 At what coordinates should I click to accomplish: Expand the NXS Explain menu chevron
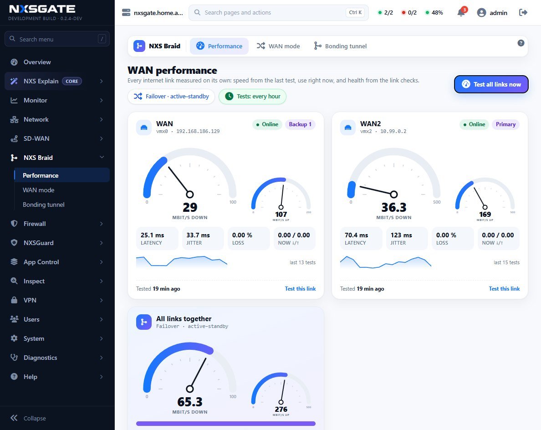pos(102,81)
